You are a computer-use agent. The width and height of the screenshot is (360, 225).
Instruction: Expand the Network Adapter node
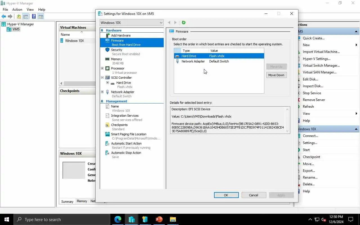102,92
